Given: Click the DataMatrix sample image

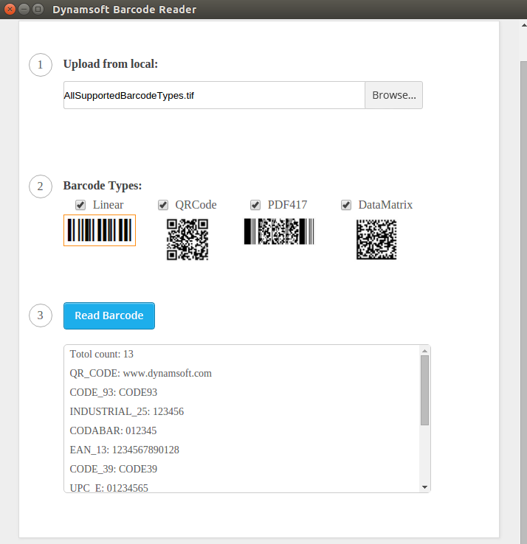Looking at the screenshot, I should point(376,240).
